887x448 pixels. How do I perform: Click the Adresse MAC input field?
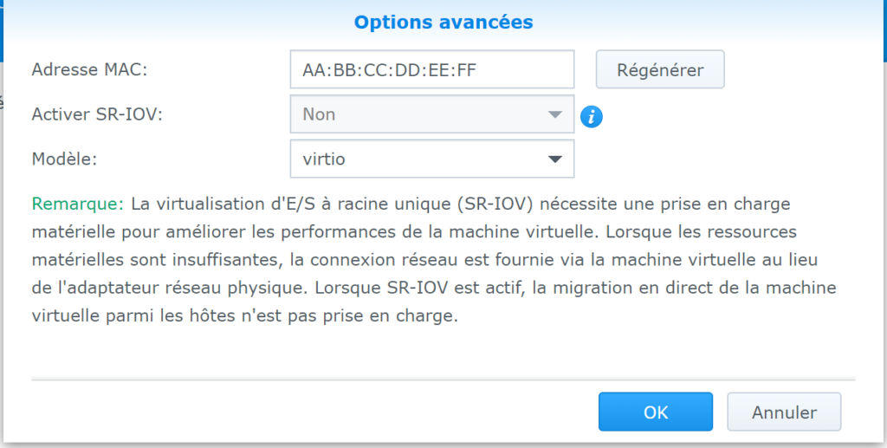click(x=431, y=69)
